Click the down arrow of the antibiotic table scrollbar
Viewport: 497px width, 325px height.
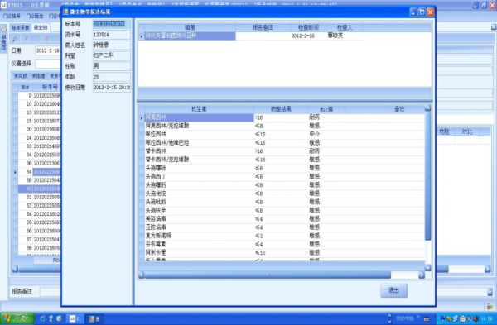tap(427, 268)
